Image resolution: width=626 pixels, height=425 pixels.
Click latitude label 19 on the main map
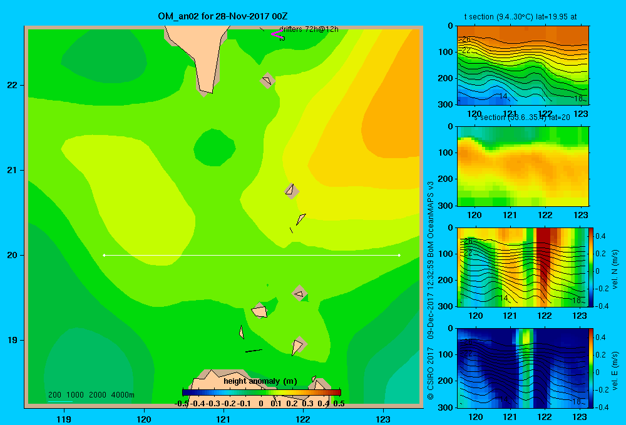(12, 340)
